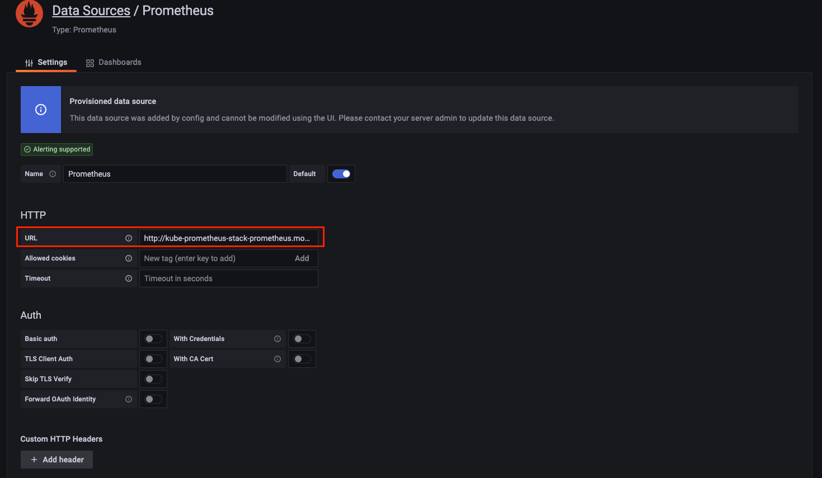The image size is (822, 478).
Task: Click the Custom HTTP Headers heading
Action: pos(62,439)
